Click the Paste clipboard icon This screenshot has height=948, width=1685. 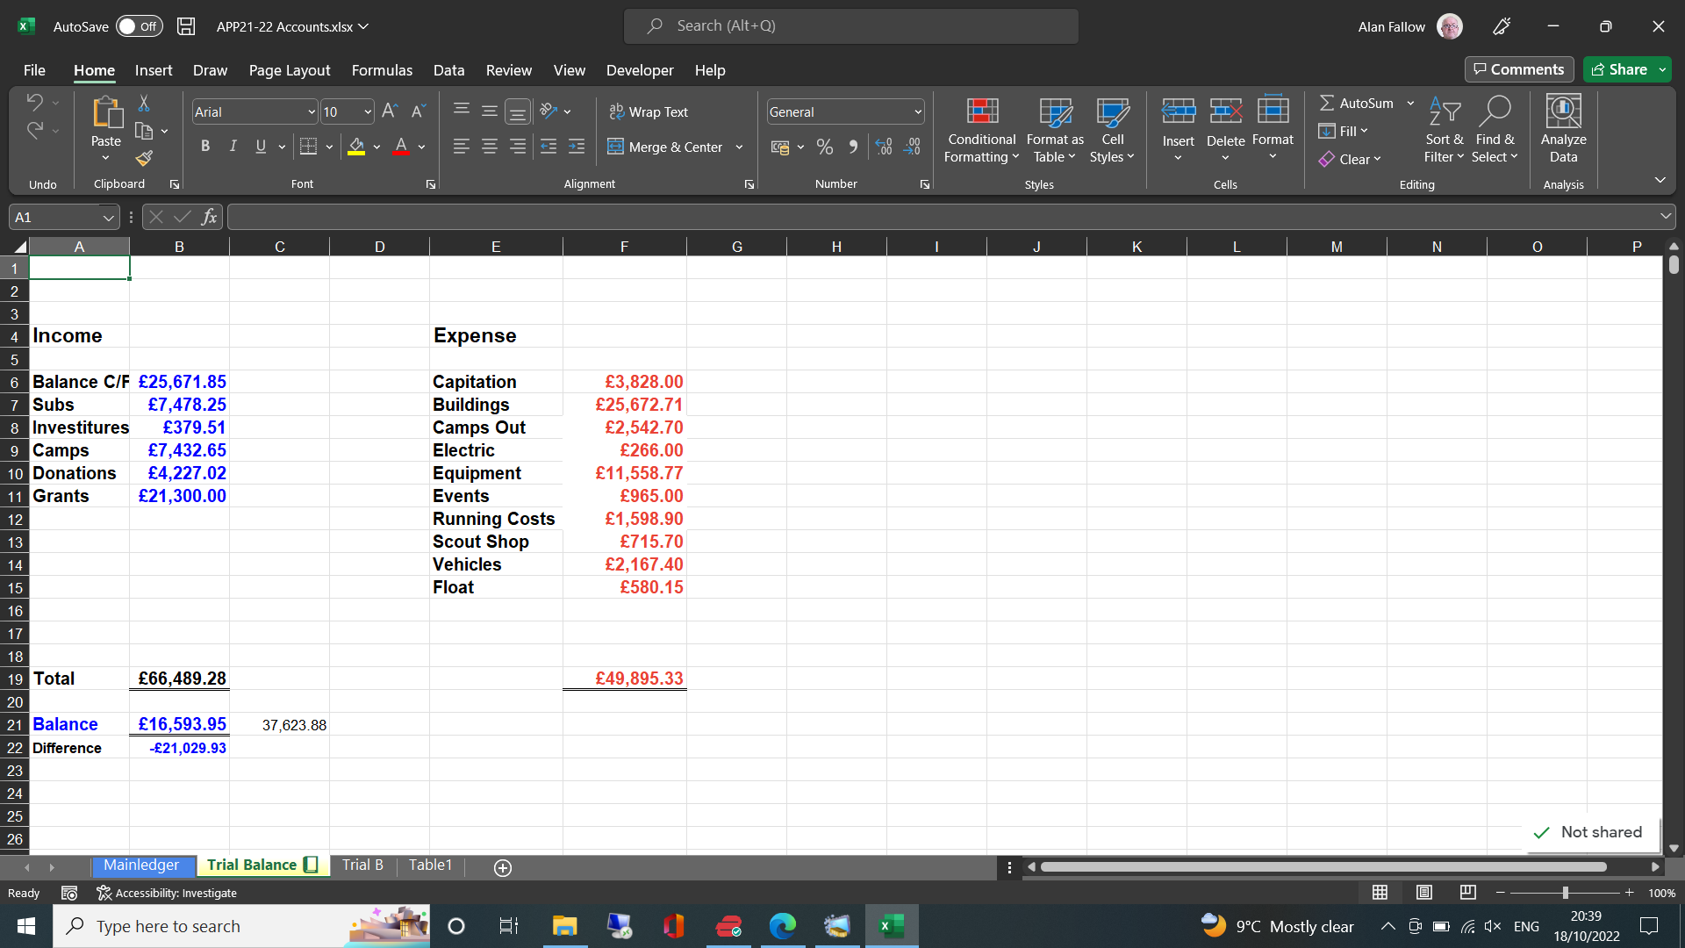(106, 112)
